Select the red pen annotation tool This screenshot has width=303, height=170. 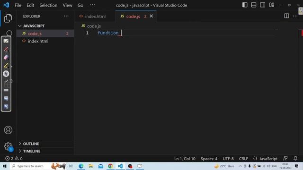(6, 49)
